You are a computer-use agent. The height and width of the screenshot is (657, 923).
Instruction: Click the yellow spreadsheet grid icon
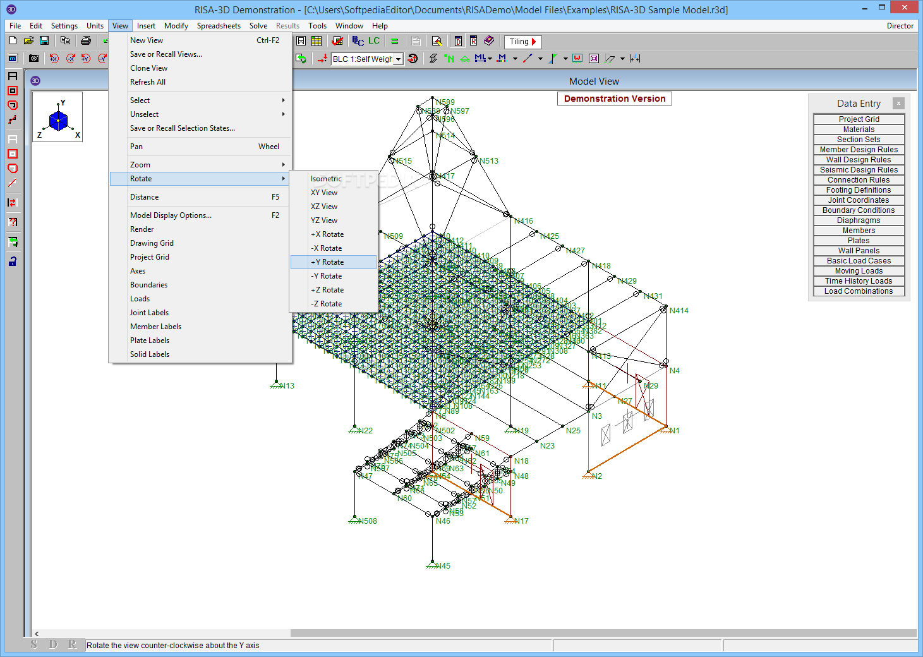(317, 41)
